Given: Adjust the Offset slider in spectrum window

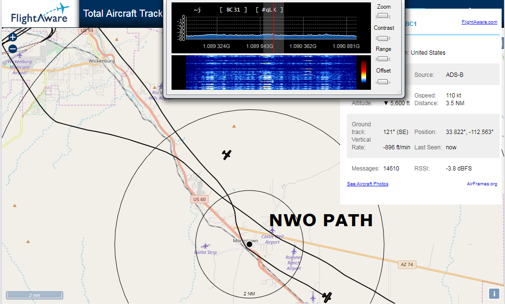Looking at the screenshot, I should click(x=382, y=82).
